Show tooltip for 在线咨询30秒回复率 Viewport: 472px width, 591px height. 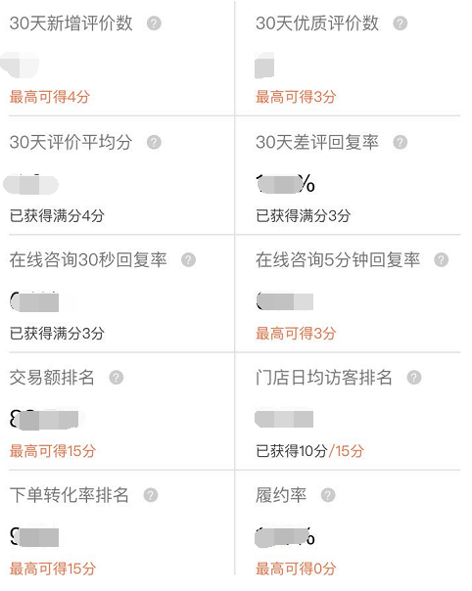188,259
